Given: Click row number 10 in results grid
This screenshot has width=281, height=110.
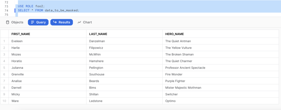Looking at the screenshot, I should click(4, 101).
